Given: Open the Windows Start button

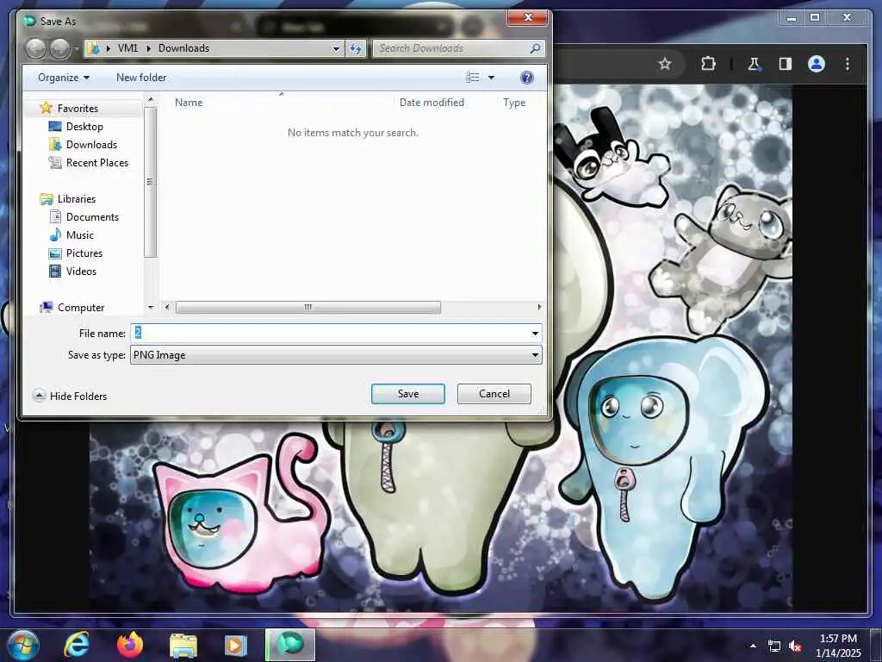Looking at the screenshot, I should point(22,645).
